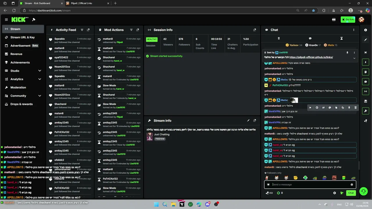The height and width of the screenshot is (209, 372).
Task: Click the clock timeout icon in the message action bar
Action: coord(317,108)
